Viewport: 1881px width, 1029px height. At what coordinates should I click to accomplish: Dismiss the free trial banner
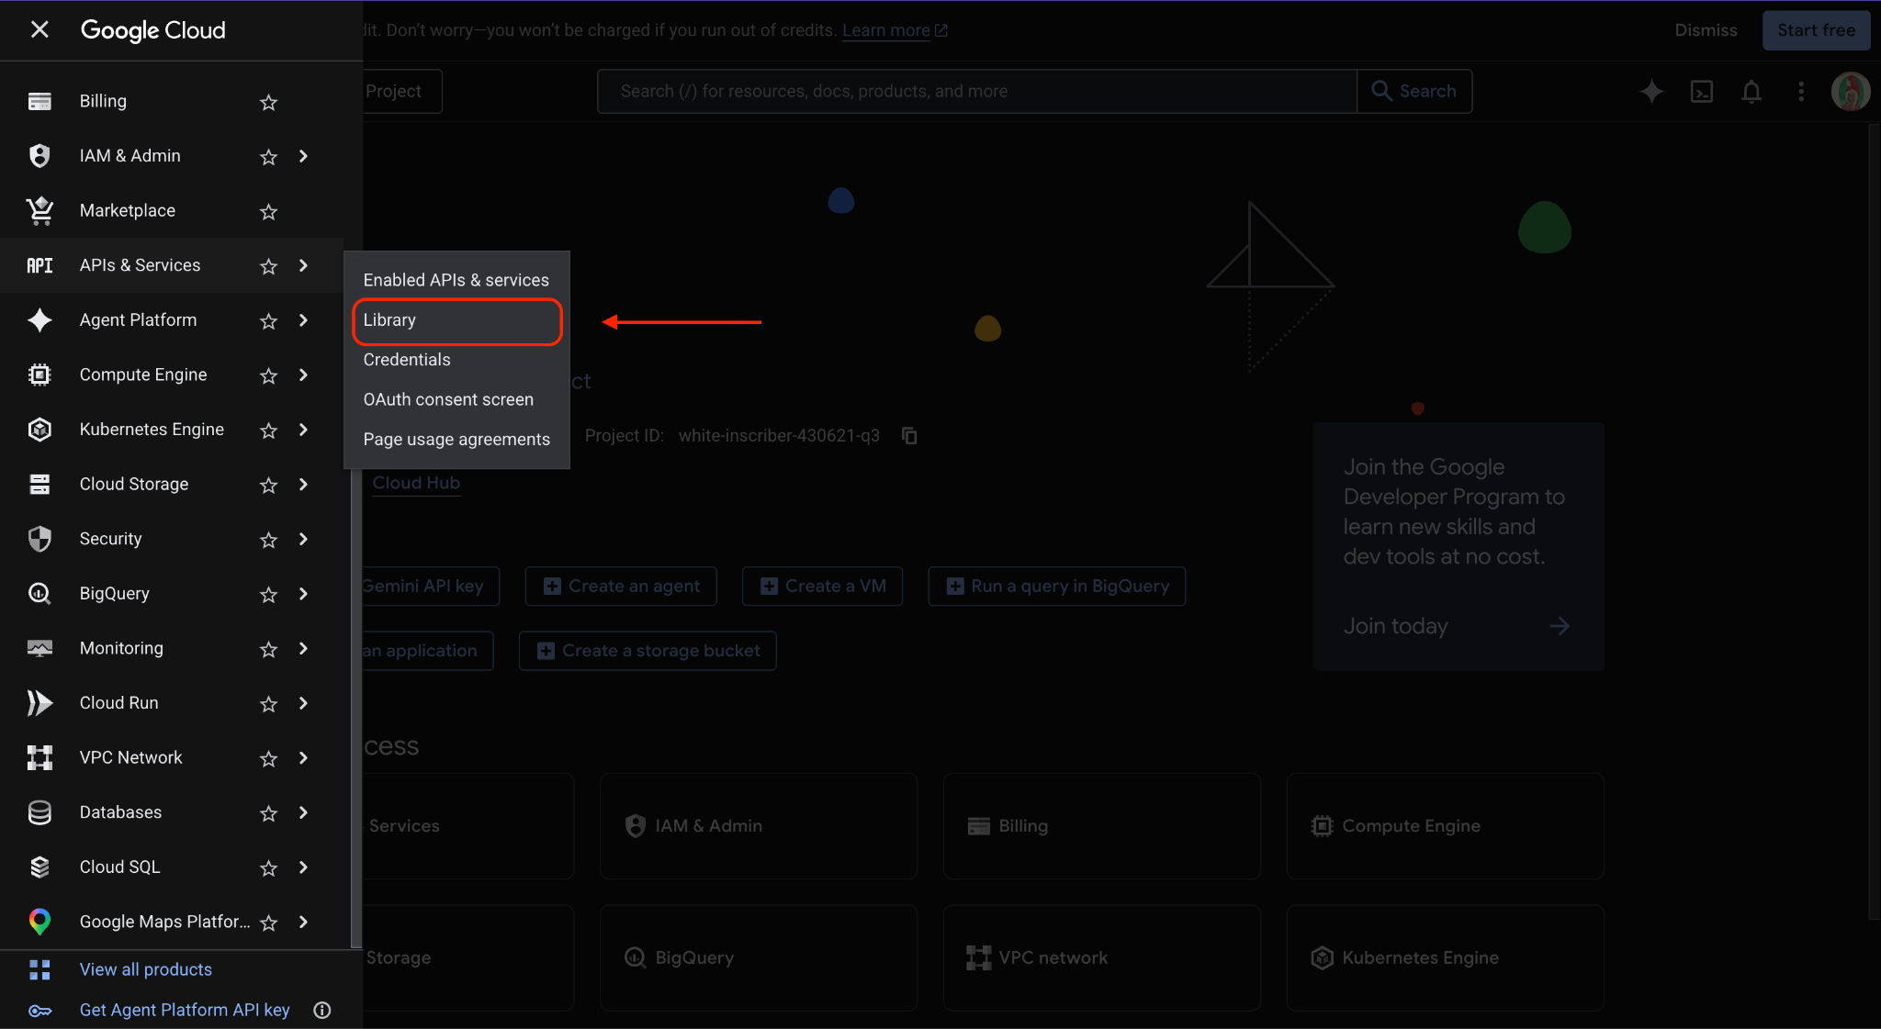pos(1706,30)
